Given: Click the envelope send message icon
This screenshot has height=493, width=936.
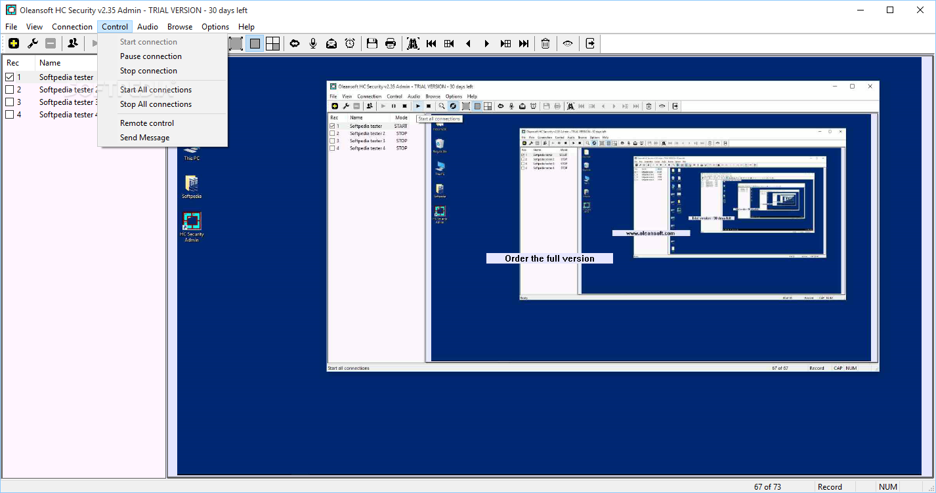Looking at the screenshot, I should point(331,44).
